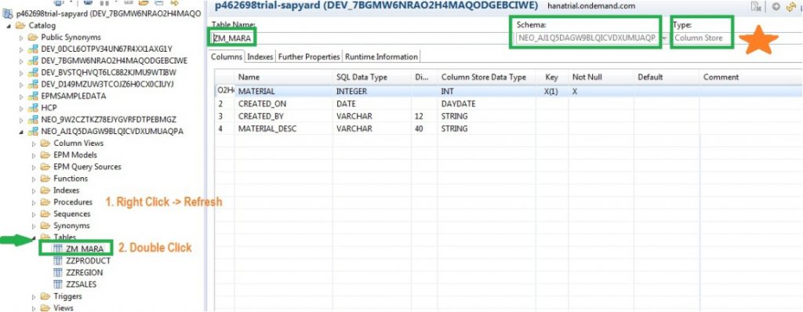Viewport: 803px width, 312px height.
Task: Select the CREATED_ON column row
Action: 508,103
